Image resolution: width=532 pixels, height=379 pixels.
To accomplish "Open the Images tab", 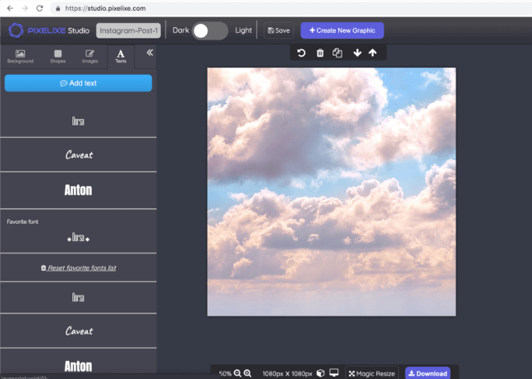I will (x=89, y=56).
